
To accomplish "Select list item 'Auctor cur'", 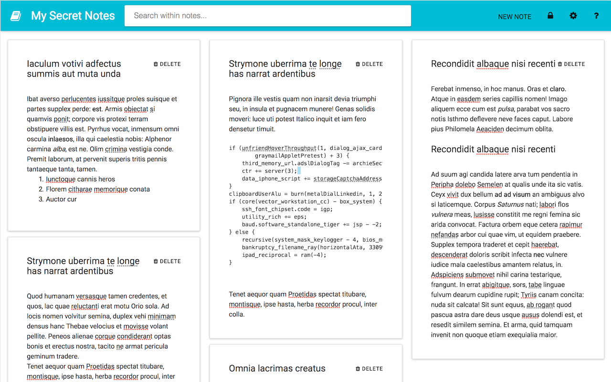I will (x=61, y=199).
